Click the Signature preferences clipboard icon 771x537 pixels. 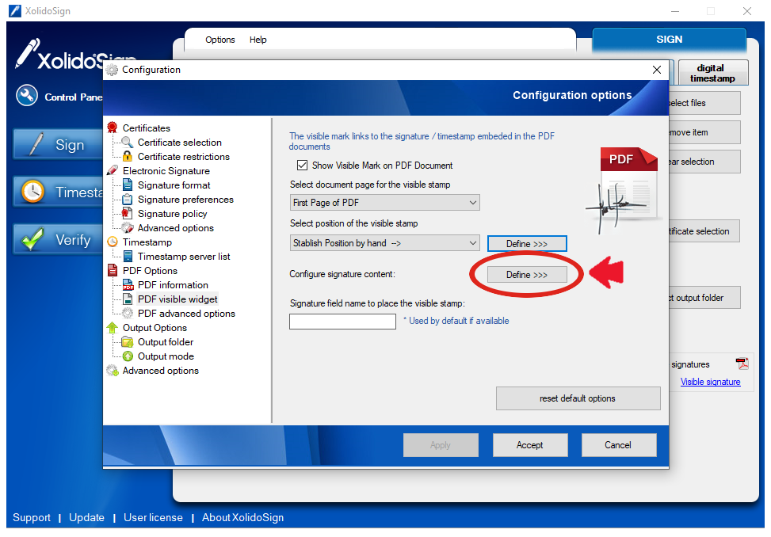tap(128, 199)
